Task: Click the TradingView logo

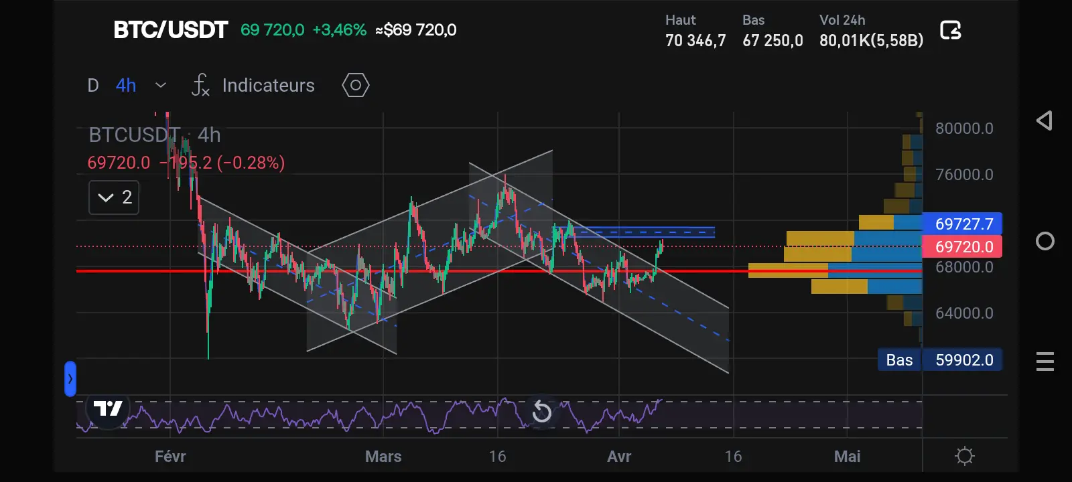Action: [108, 408]
